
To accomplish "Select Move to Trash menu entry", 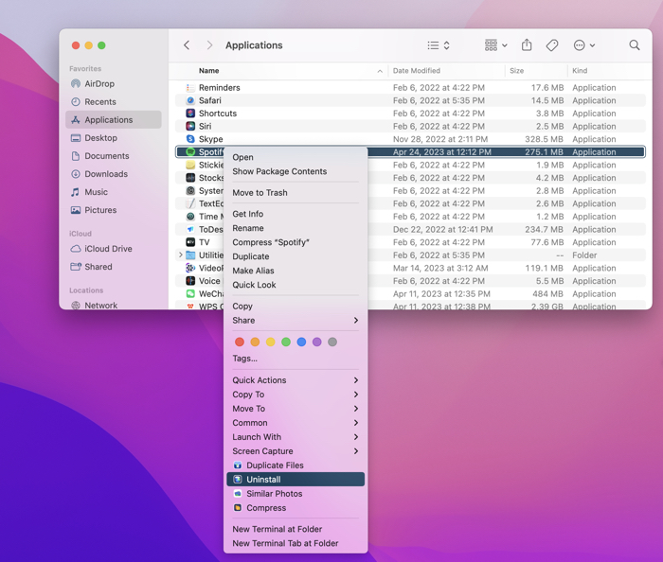I will [260, 193].
